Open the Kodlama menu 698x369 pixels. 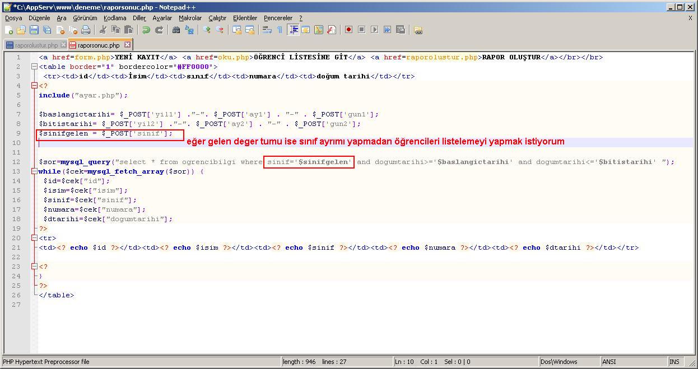point(115,18)
